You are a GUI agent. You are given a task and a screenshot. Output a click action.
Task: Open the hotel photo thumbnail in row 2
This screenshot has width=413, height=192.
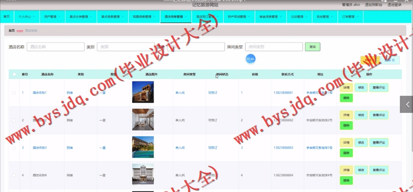(143, 119)
